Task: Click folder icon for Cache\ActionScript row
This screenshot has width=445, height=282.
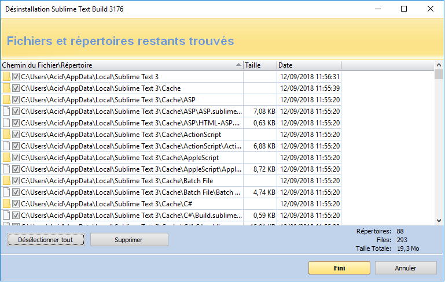Action: click(x=6, y=135)
